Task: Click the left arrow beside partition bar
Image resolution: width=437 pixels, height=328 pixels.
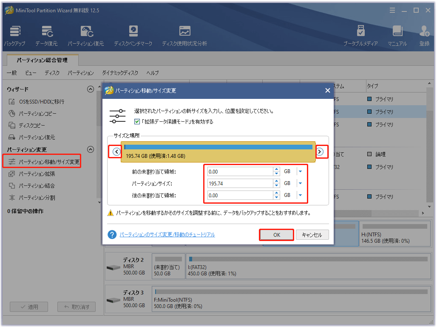Action: coord(116,152)
